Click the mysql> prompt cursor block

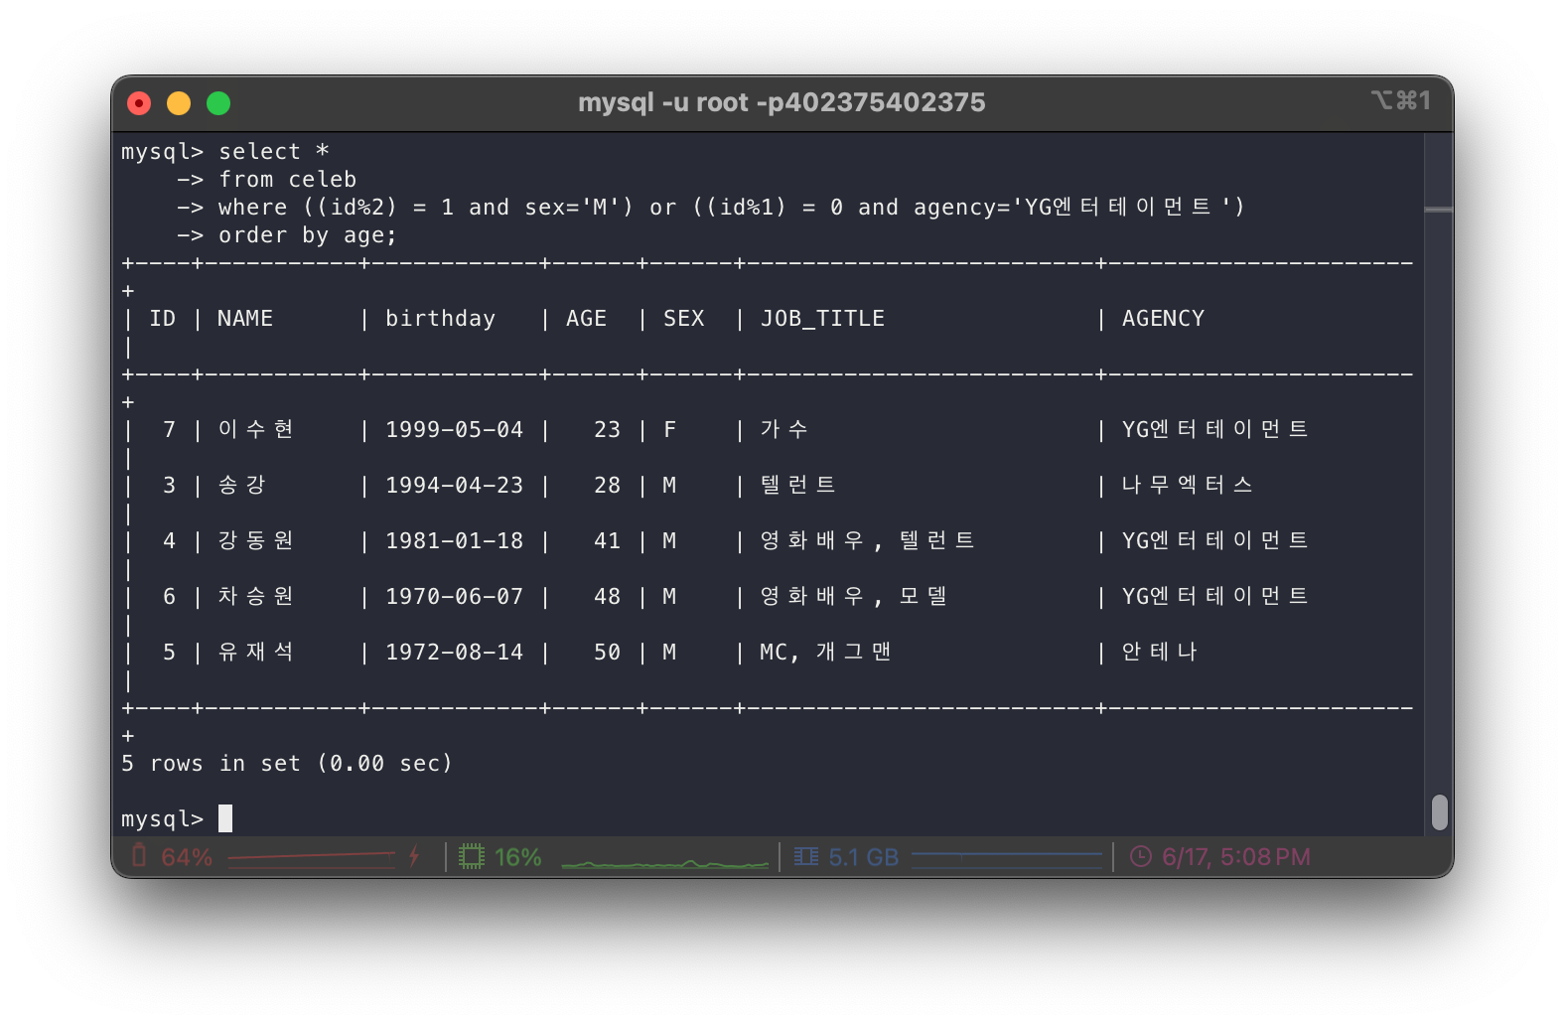(x=225, y=818)
